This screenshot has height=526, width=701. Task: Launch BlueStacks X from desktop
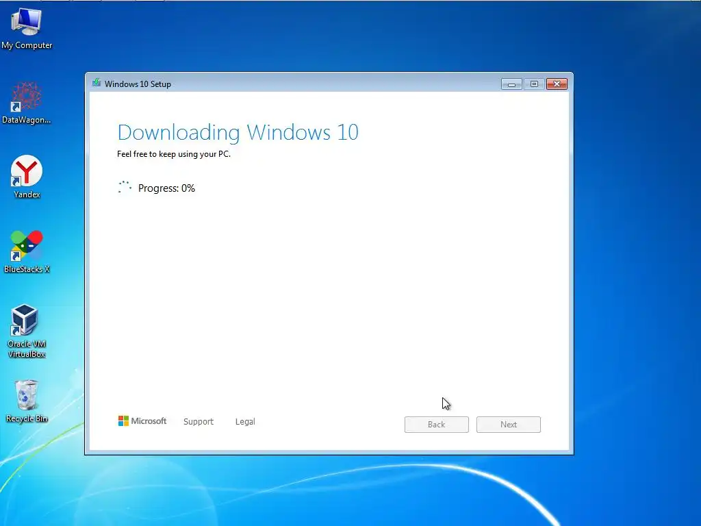[27, 251]
